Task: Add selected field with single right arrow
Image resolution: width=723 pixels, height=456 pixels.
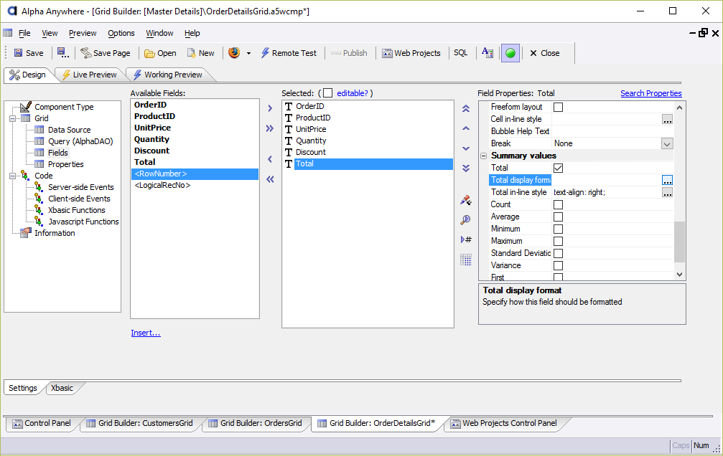Action: click(x=270, y=109)
